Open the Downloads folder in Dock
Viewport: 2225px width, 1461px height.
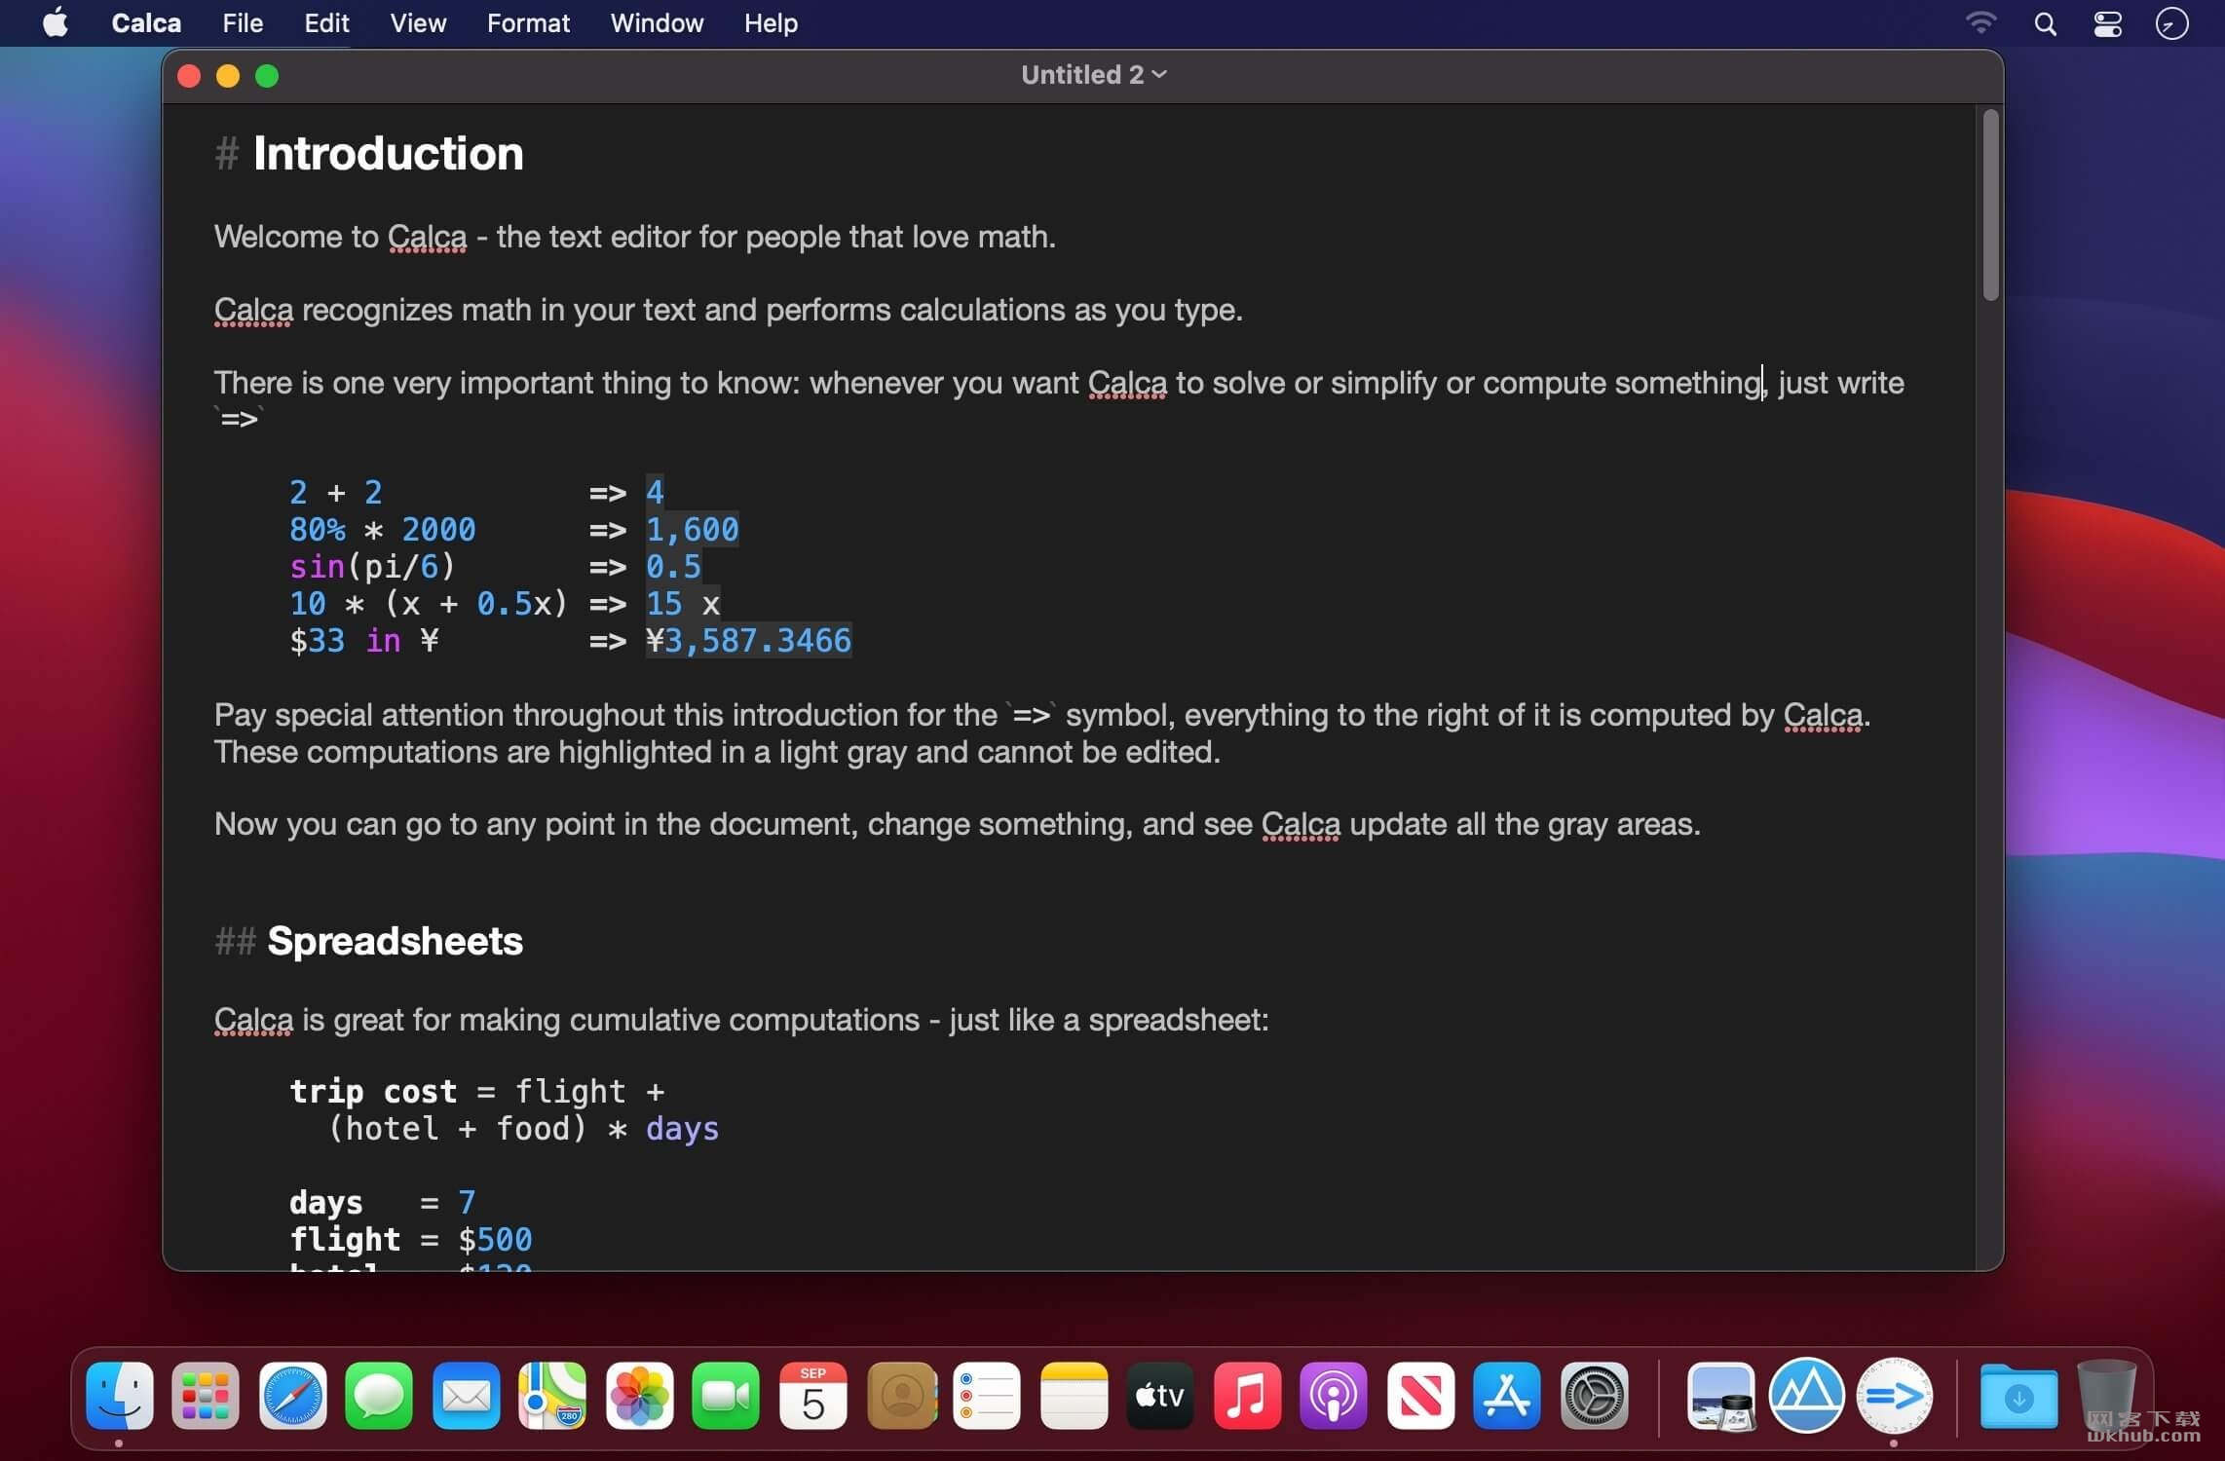tap(2018, 1396)
